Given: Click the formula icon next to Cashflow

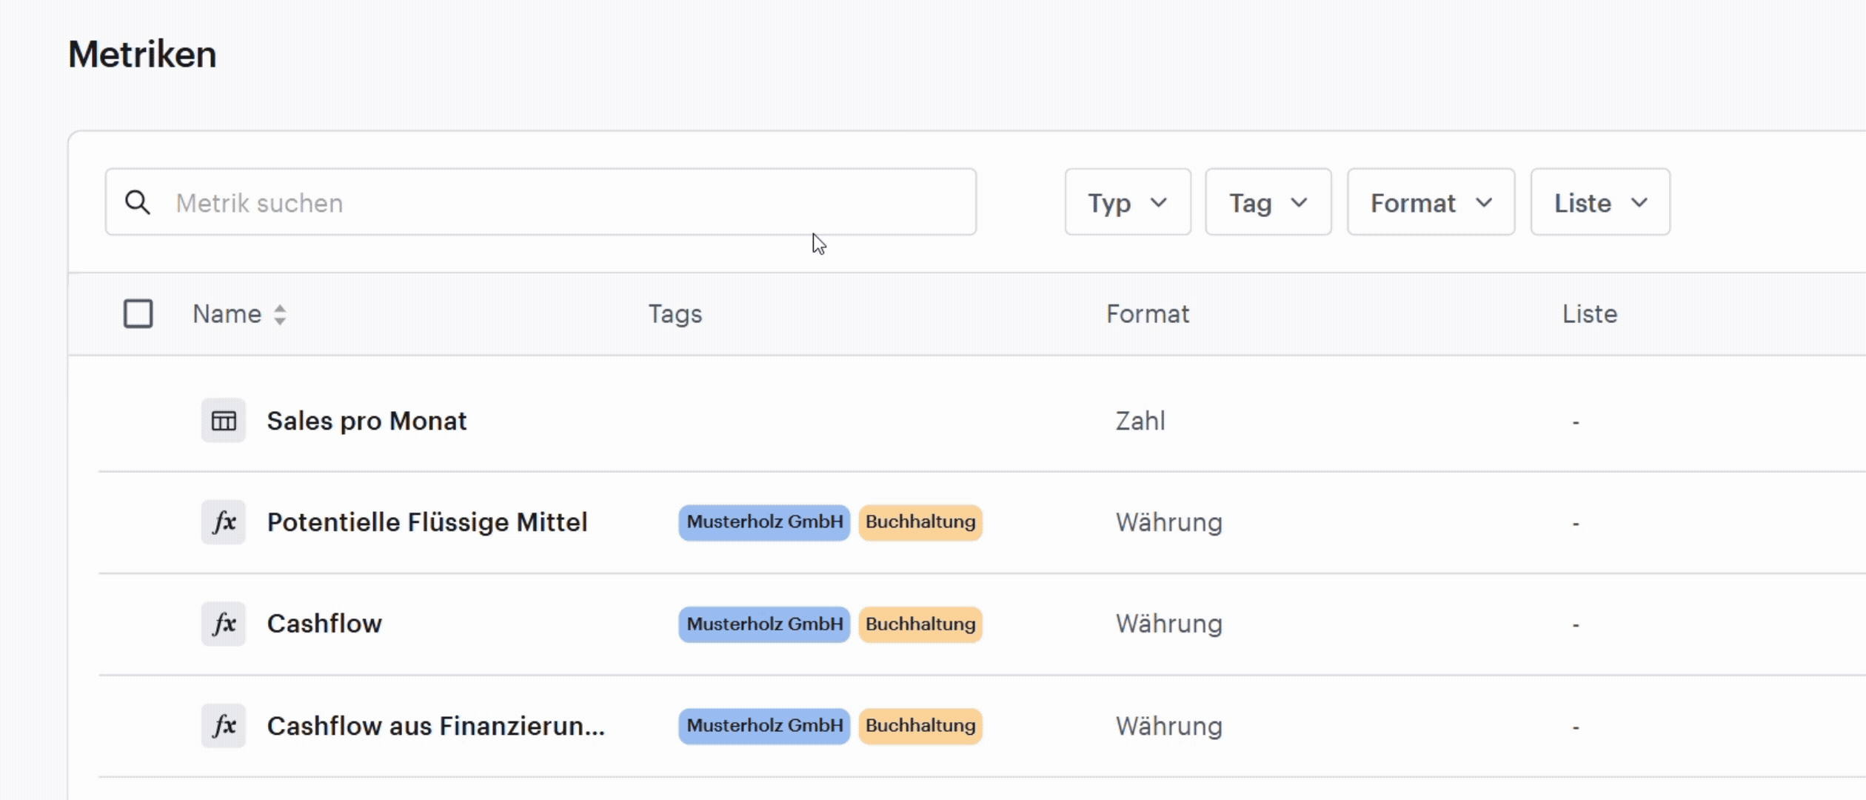Looking at the screenshot, I should click(224, 624).
